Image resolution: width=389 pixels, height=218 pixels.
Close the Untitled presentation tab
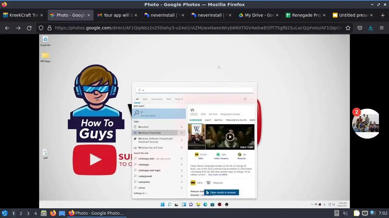pyautogui.click(x=371, y=15)
